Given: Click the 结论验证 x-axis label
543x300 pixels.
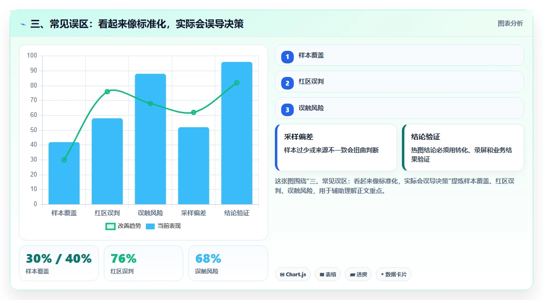Looking at the screenshot, I should [x=237, y=213].
